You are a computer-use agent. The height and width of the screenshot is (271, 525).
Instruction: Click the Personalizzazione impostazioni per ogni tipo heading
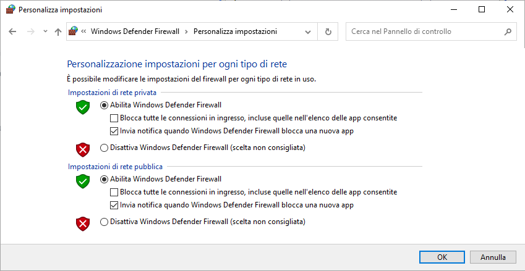pyautogui.click(x=177, y=64)
